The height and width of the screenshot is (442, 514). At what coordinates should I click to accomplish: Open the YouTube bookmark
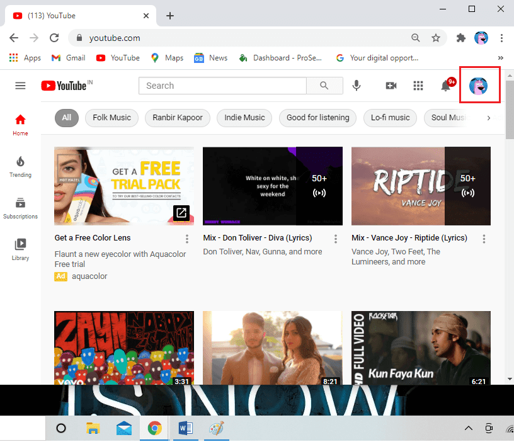click(118, 58)
